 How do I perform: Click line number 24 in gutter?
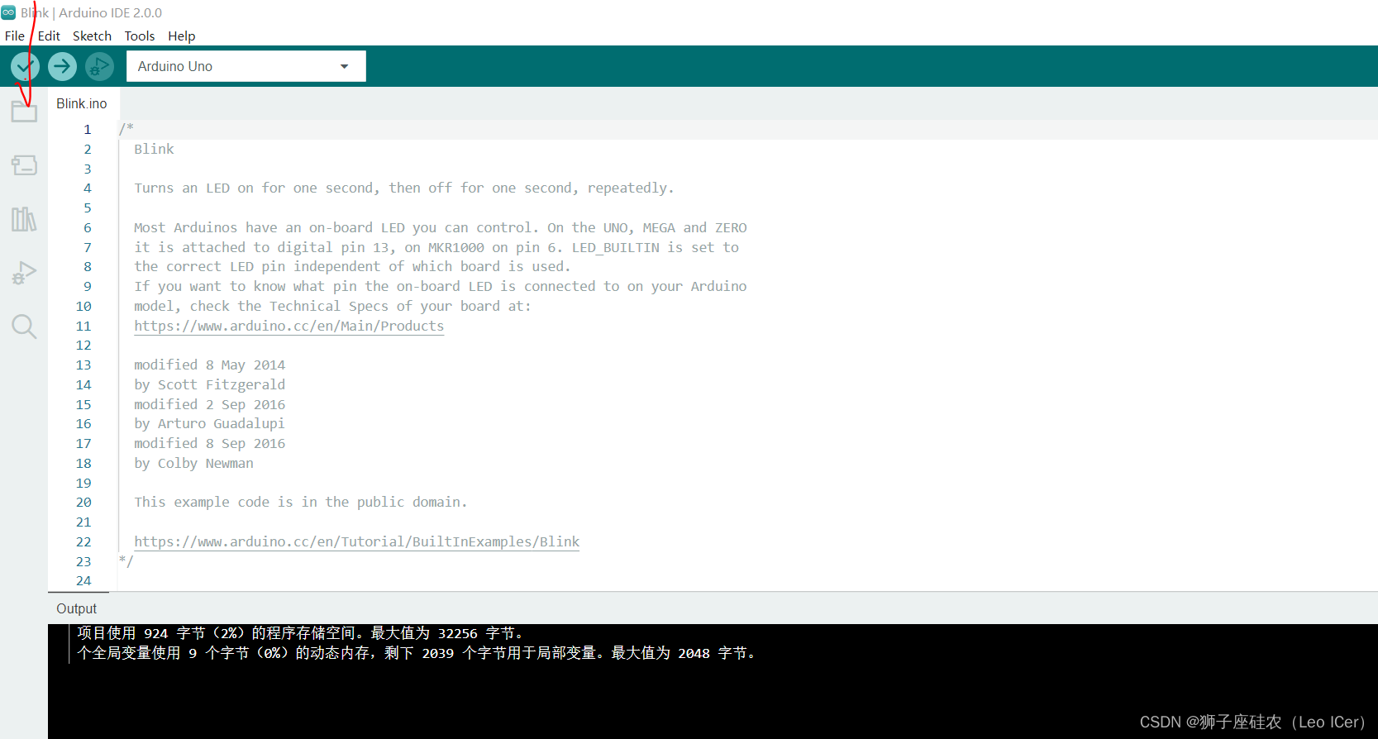(83, 581)
